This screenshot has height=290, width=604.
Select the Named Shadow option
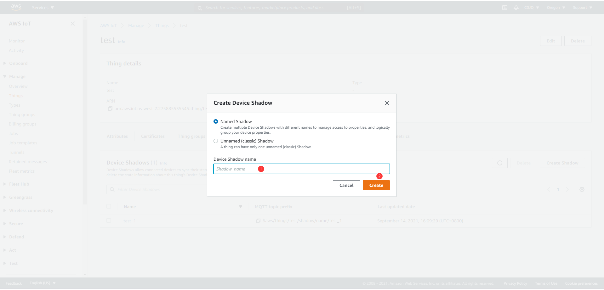(216, 121)
